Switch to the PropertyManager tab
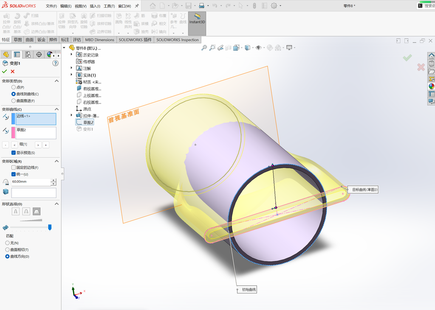435x310 pixels. coord(17,55)
